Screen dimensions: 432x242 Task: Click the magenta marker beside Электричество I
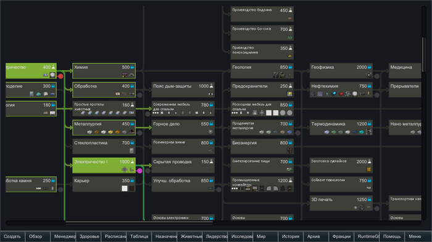pos(139,171)
